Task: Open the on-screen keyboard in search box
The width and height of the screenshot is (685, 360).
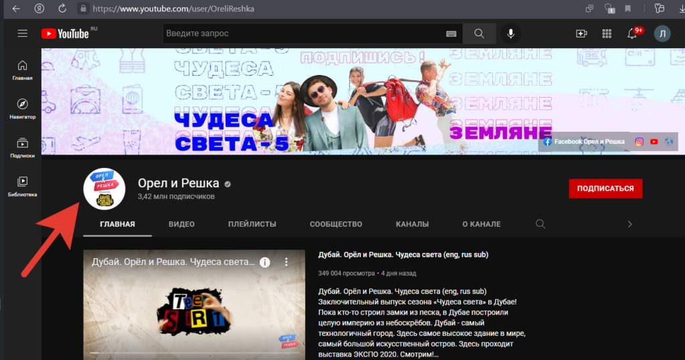Action: [x=452, y=33]
